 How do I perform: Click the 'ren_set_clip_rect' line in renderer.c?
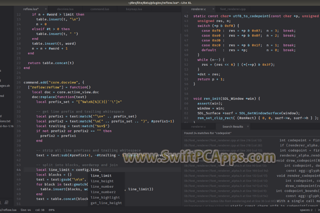[x=258, y=118]
